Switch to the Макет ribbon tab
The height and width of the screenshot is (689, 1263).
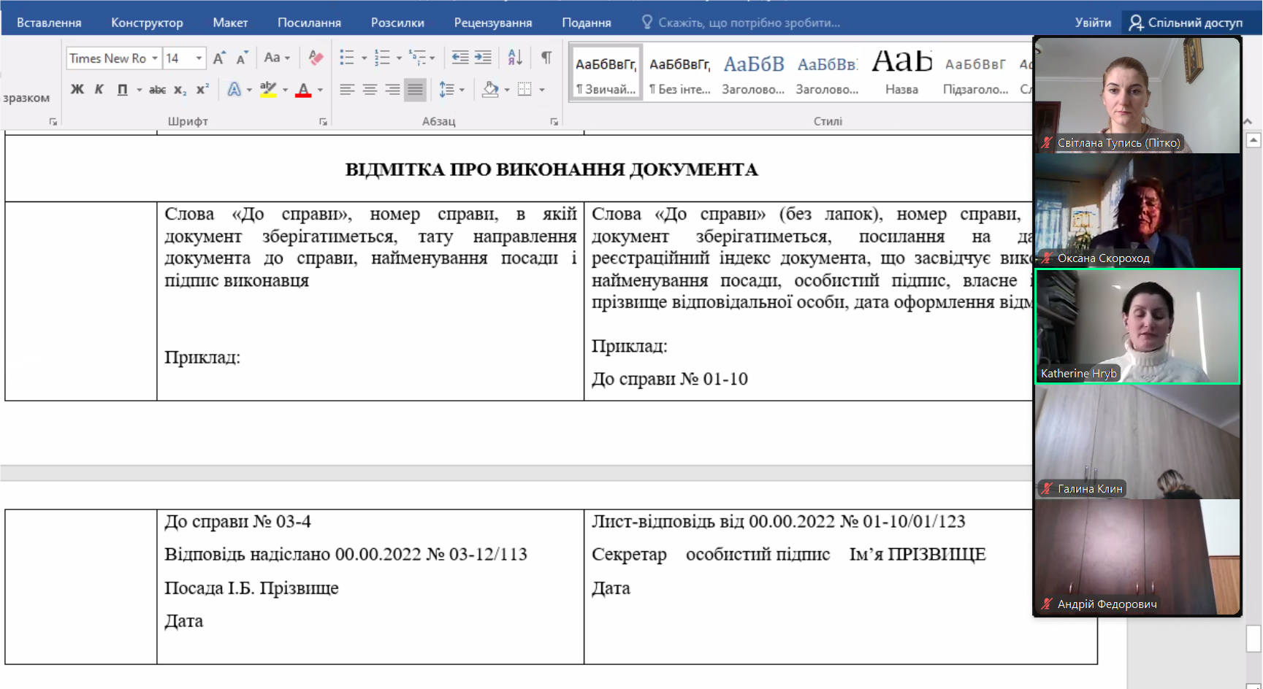(x=230, y=23)
